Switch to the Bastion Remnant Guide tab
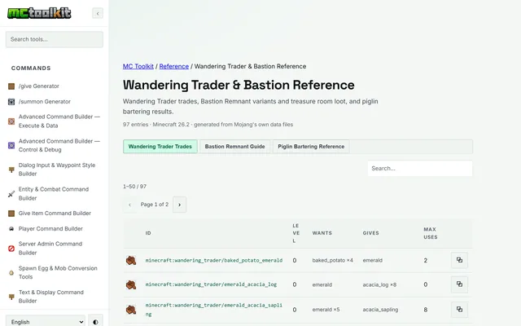This screenshot has width=521, height=326. coord(234,147)
